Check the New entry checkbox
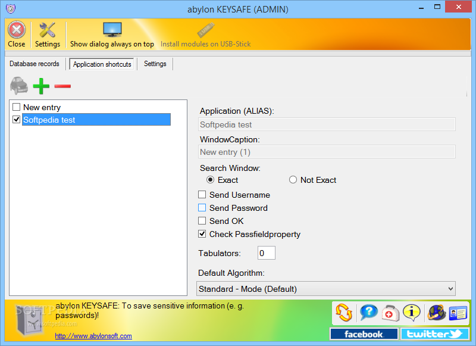The image size is (476, 346). click(17, 107)
